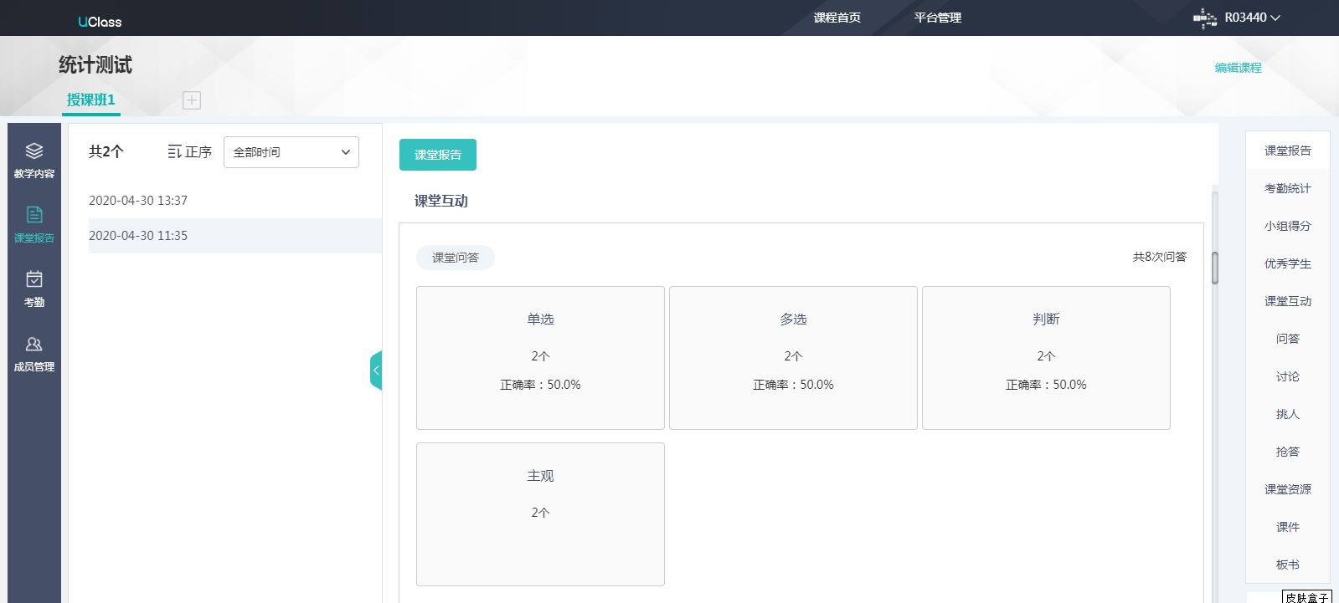The image size is (1339, 603).
Task: Open the 单选 question card
Action: 540,358
